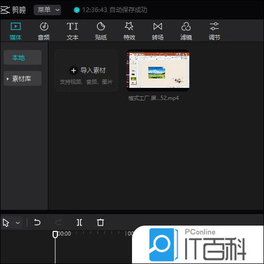Viewport: 264px width, 264px height.
Task: Select the 本地 (Local) category
Action: [x=23, y=57]
